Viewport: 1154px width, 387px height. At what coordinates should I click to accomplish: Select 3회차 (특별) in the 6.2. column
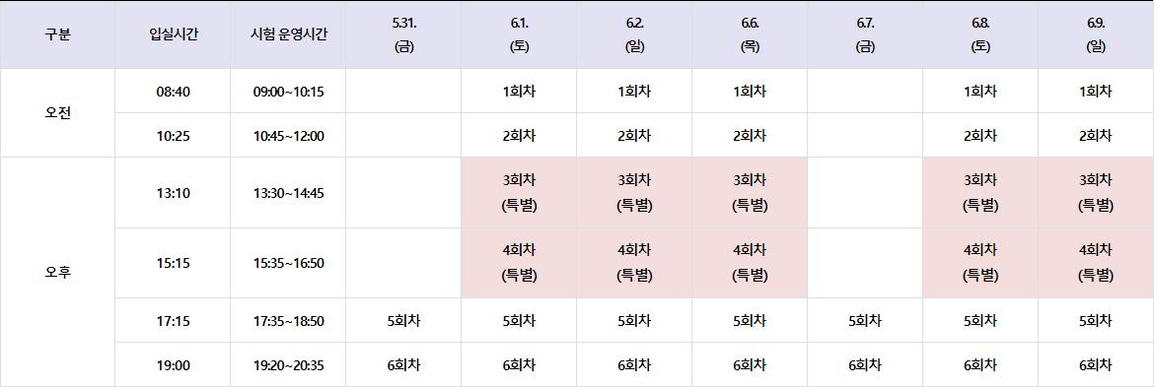[x=634, y=193]
